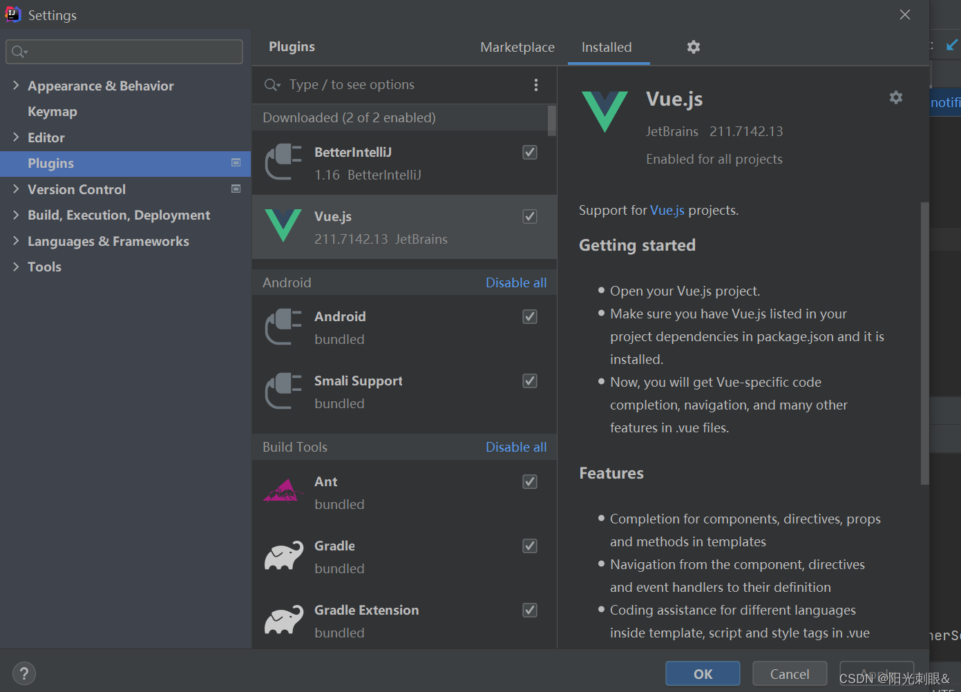Click the Vue.js logo in plugin list
The height and width of the screenshot is (692, 961).
[x=283, y=226]
